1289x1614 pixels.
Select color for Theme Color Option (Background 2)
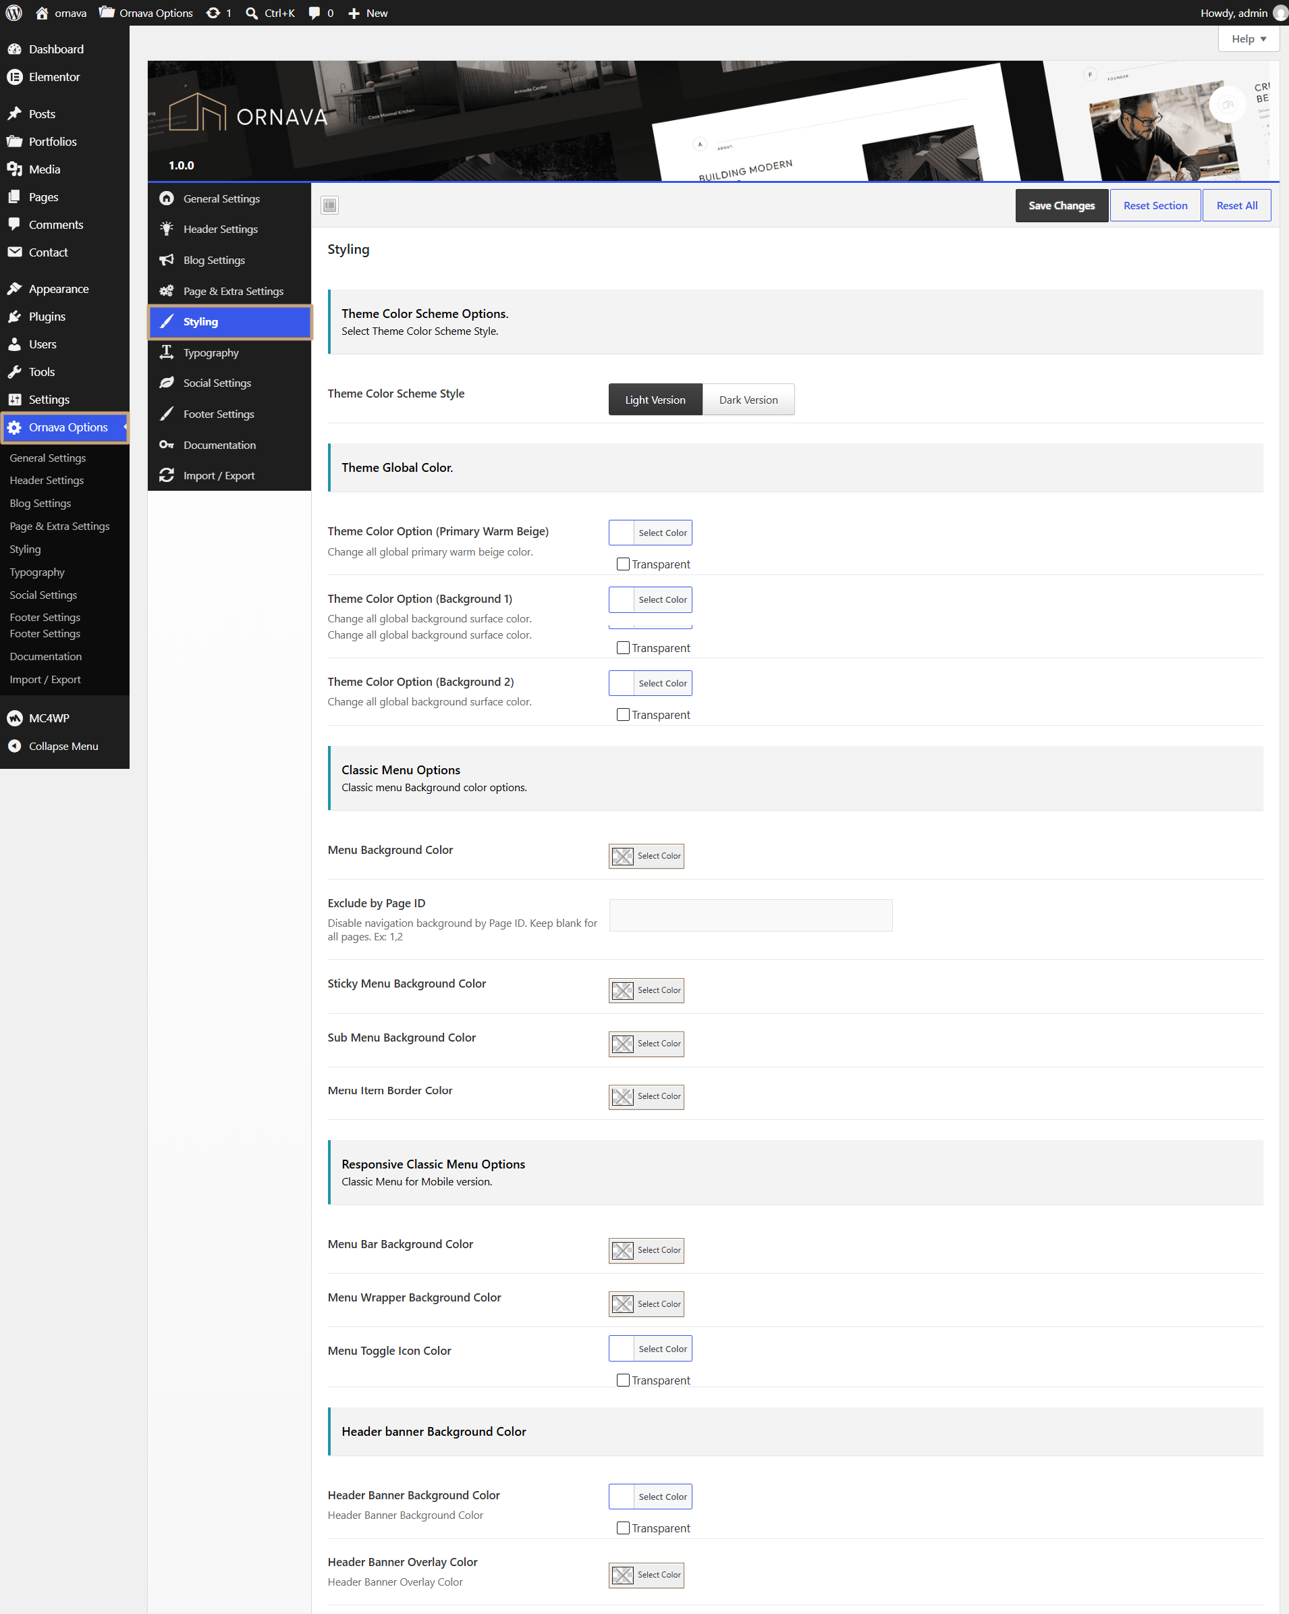coord(651,684)
